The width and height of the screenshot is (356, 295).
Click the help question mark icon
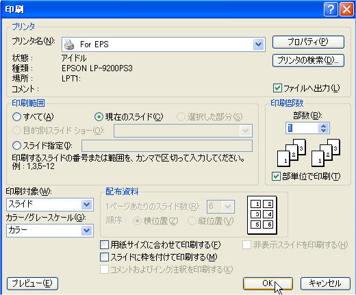[x=331, y=10]
